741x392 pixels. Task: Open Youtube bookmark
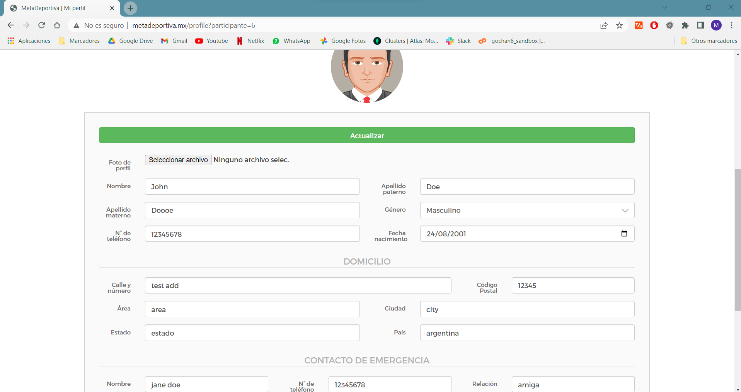pyautogui.click(x=211, y=41)
